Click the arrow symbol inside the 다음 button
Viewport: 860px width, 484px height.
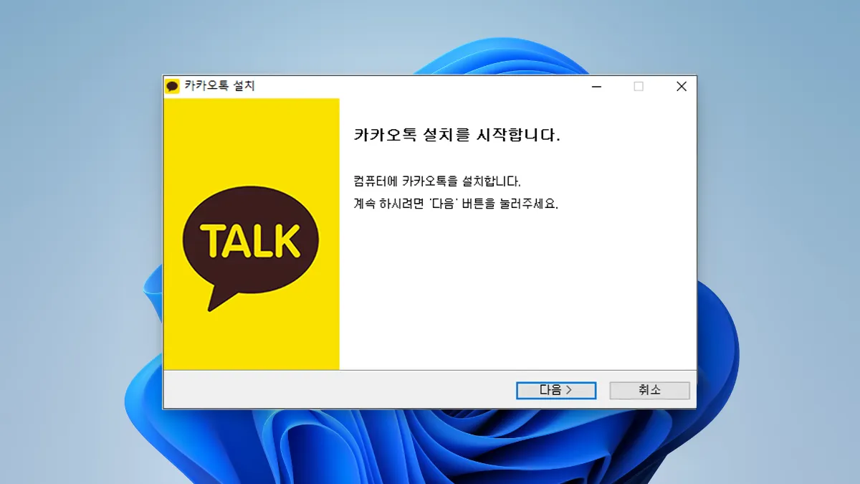point(570,390)
